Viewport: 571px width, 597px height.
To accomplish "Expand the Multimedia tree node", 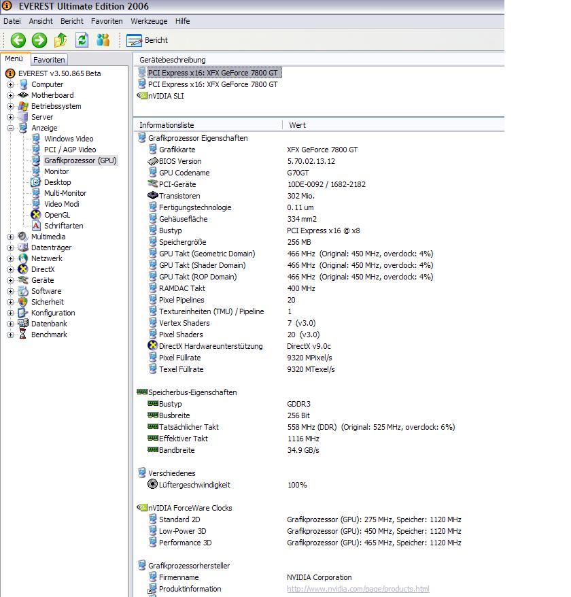I will click(x=11, y=237).
